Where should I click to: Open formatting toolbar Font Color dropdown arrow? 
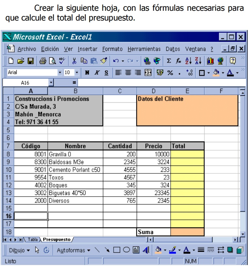[238, 73]
